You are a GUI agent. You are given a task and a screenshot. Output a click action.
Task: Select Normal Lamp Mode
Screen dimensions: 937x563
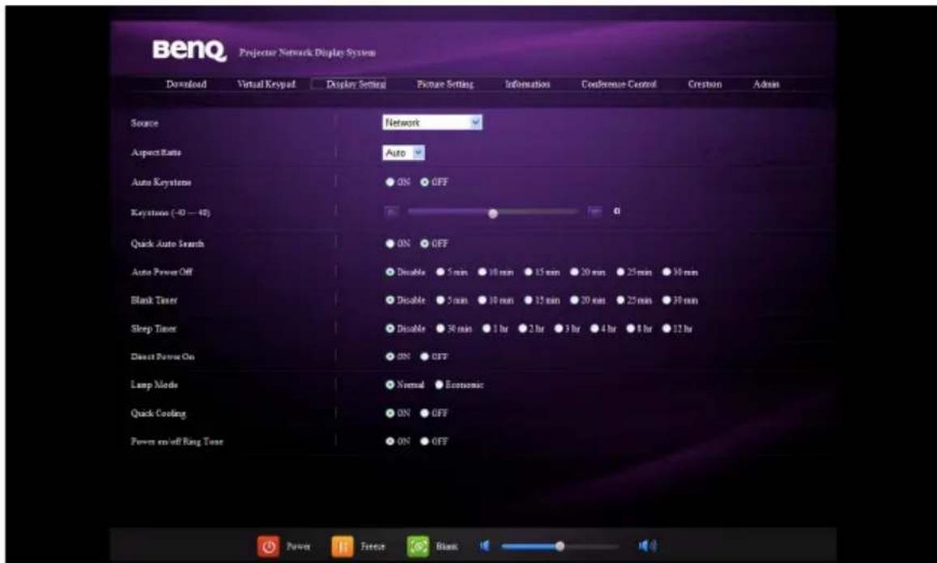pos(390,385)
